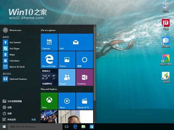Viewport: 174px width, 130px height.
Task: Open the Store icon on the taskbar
Action: 92,127
